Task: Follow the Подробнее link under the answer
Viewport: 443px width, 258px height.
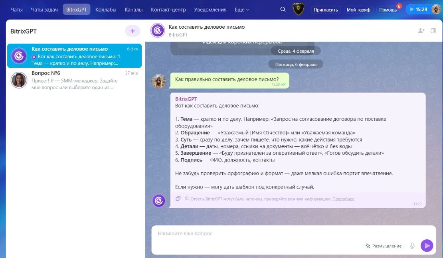Action: [x=343, y=199]
